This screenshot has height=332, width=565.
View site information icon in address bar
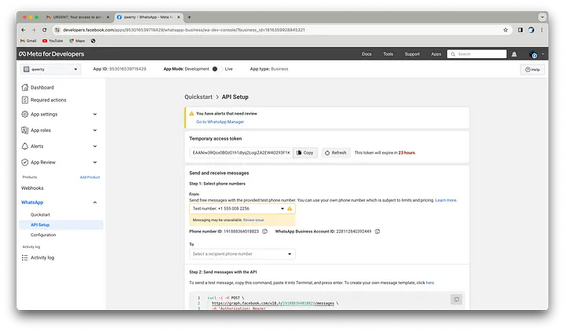click(x=57, y=30)
